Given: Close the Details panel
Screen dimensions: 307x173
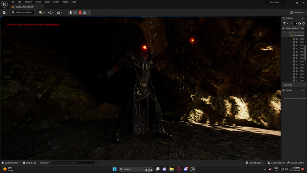Looking at the screenshot, I should [x=303, y=91].
